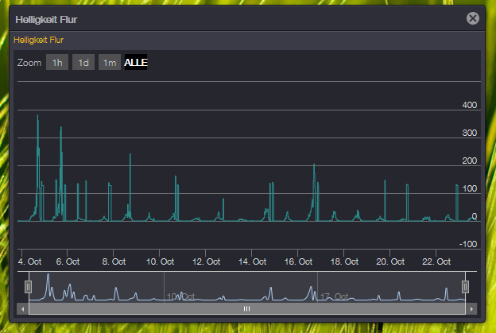This screenshot has width=496, height=333.
Task: Click the 8. Oct x-axis label
Action: click(x=114, y=261)
